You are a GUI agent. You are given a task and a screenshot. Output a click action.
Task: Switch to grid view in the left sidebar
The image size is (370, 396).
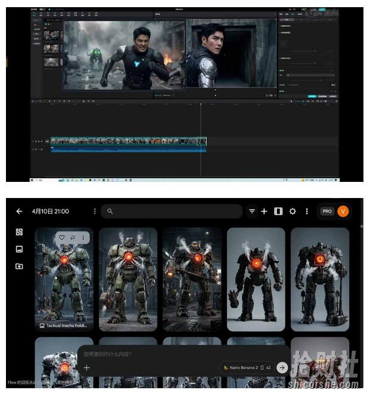coord(19,232)
